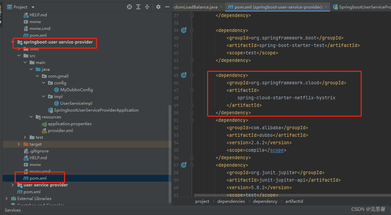Click editor horizontal scrollbar

[292, 195]
